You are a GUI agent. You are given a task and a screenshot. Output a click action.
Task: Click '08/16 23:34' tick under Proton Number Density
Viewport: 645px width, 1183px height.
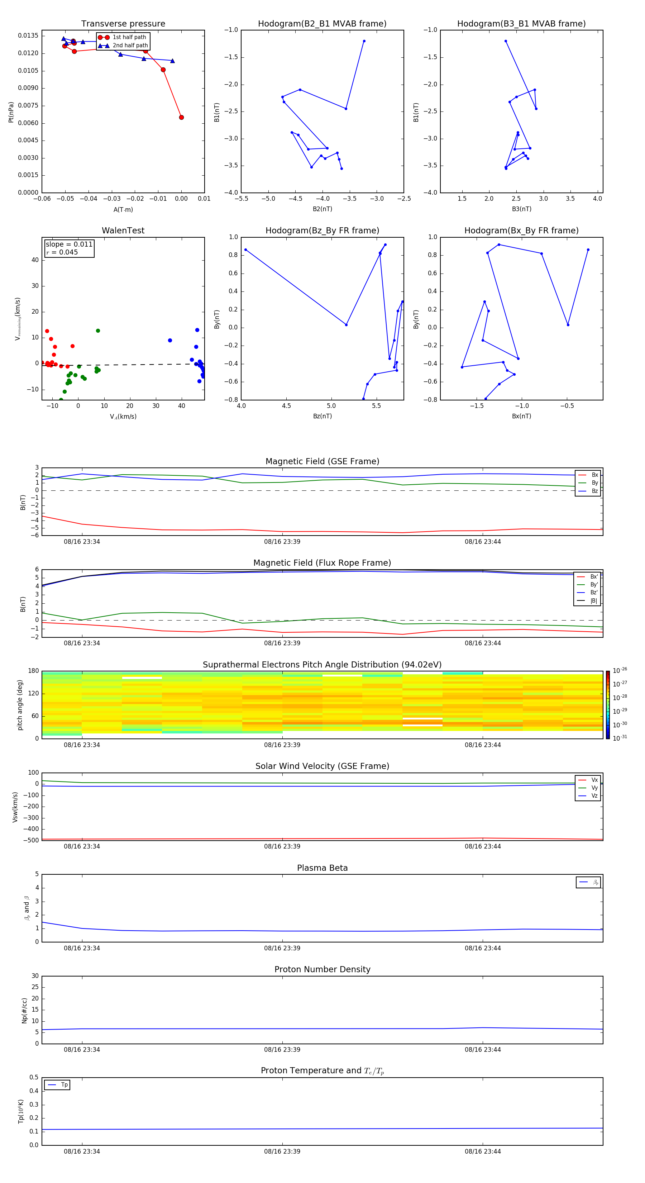click(x=82, y=1050)
